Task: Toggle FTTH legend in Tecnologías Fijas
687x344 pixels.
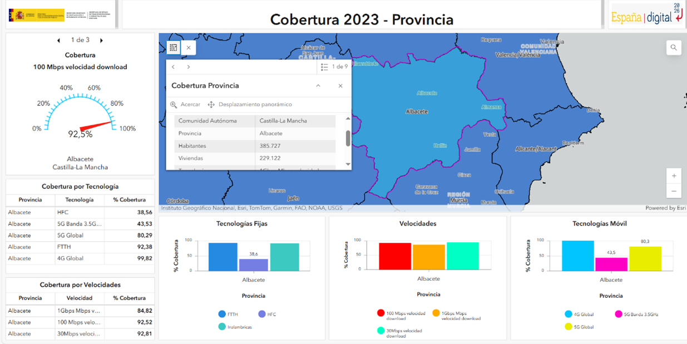Action: point(228,315)
